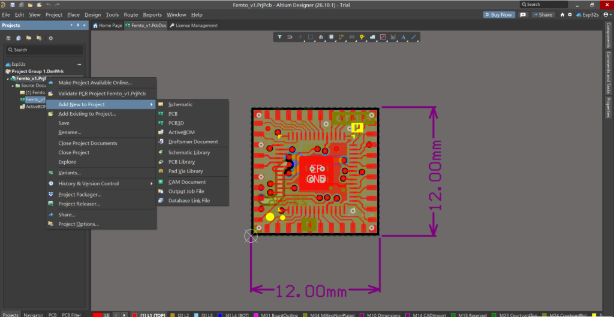Open Components side panel tab
614x317 pixels.
[609, 34]
